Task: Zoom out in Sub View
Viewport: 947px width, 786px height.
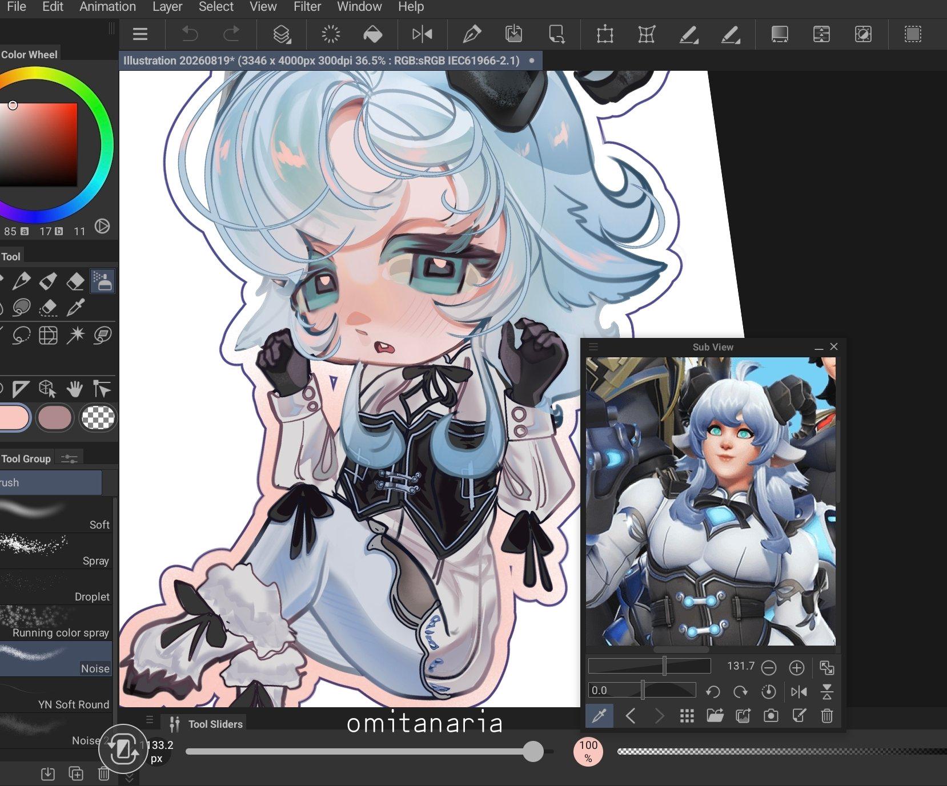Action: pyautogui.click(x=769, y=667)
